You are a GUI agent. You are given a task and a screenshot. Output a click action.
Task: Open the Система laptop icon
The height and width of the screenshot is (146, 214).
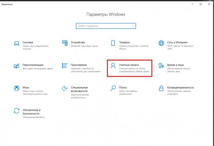pos(17,43)
